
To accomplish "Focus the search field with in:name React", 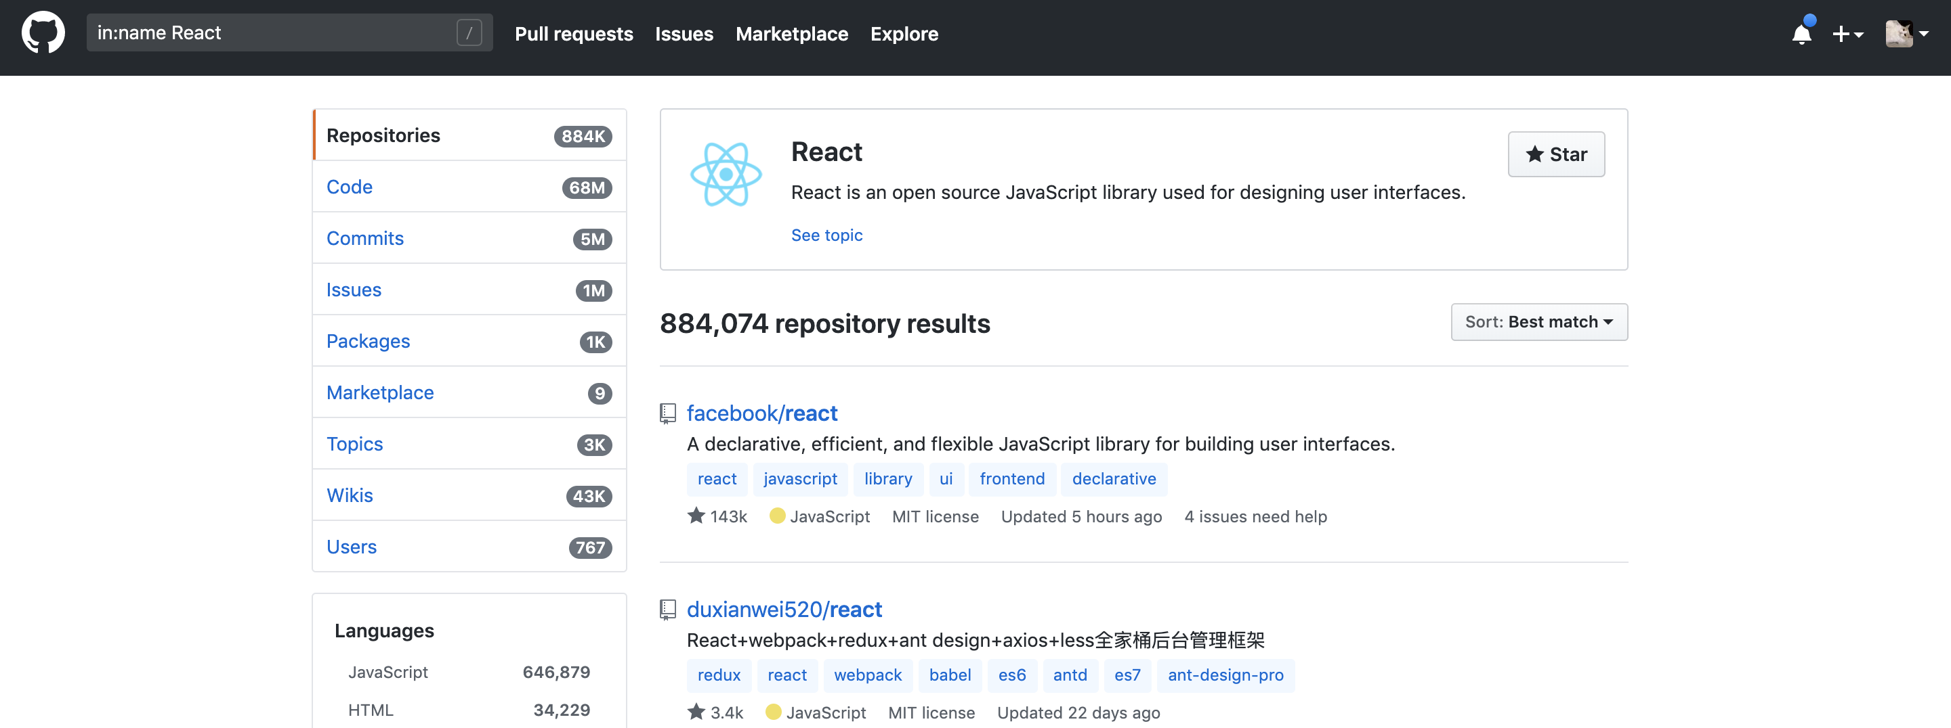I will [289, 32].
